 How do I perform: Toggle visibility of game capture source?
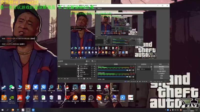click(92, 72)
